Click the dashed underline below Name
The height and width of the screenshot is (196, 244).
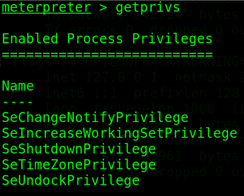pyautogui.click(x=18, y=102)
